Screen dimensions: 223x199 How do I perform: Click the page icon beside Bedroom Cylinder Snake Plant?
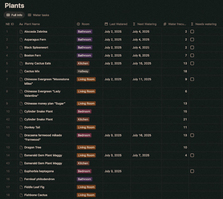click(x=21, y=111)
